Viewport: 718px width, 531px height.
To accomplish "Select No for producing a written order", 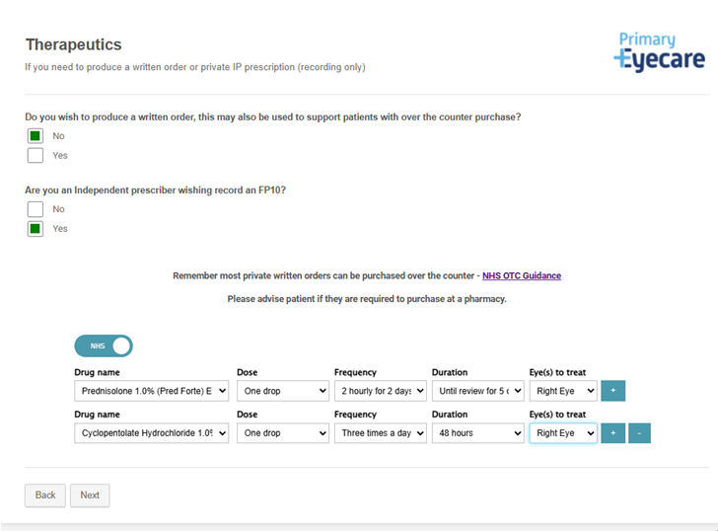I will click(x=36, y=136).
